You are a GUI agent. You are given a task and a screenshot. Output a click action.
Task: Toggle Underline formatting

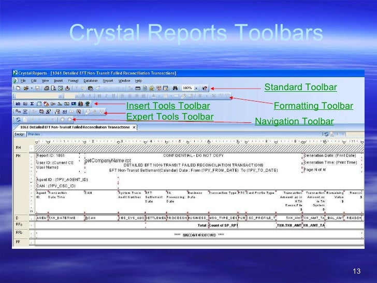(113, 96)
